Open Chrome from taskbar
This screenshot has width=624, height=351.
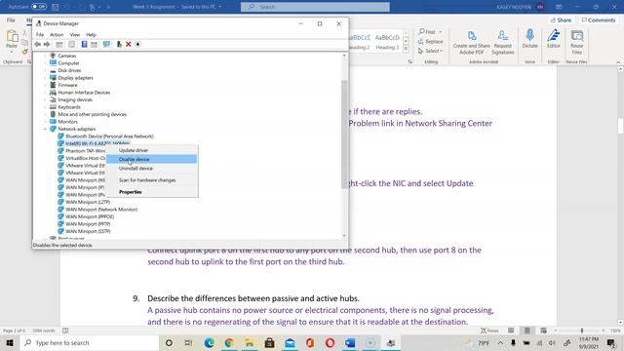(229, 342)
